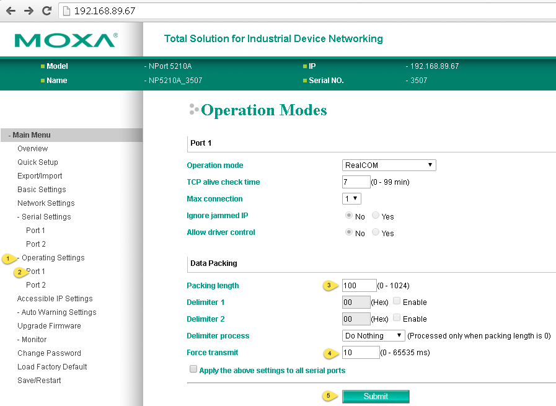Open Network Settings in main menu
Screen dimensions: 556x406
pos(46,203)
